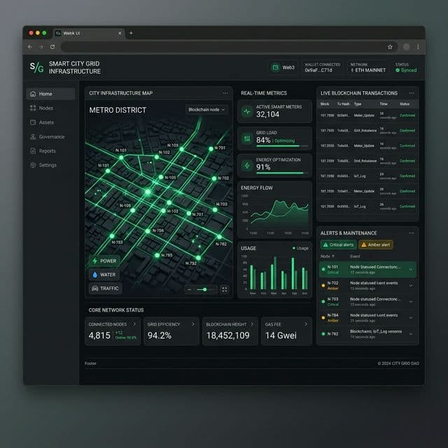Open Grid Efficiency card chevron
The width and height of the screenshot is (448, 448).
point(193,324)
